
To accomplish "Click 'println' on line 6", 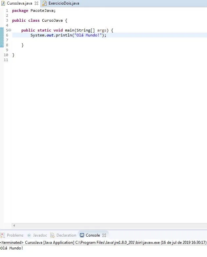I will coord(64,35).
